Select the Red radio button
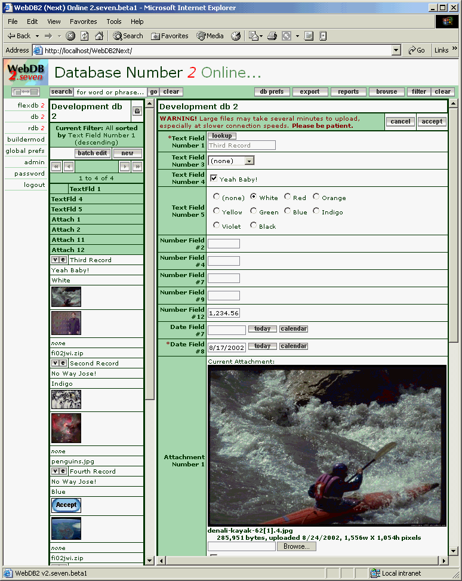This screenshot has height=581, width=462. tap(287, 196)
